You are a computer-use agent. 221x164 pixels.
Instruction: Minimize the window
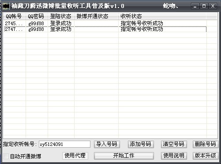click(195, 6)
